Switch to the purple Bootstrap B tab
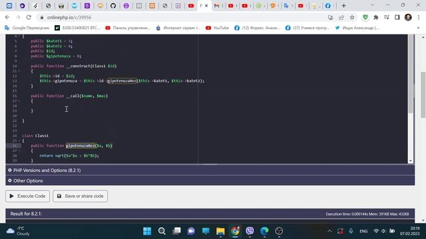The height and width of the screenshot is (239, 426). coord(87,6)
